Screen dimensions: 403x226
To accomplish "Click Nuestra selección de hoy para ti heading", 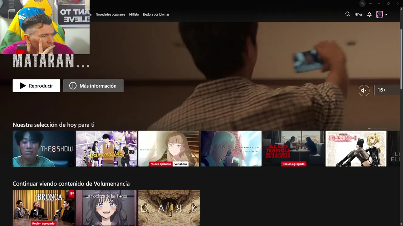I will tap(54, 125).
